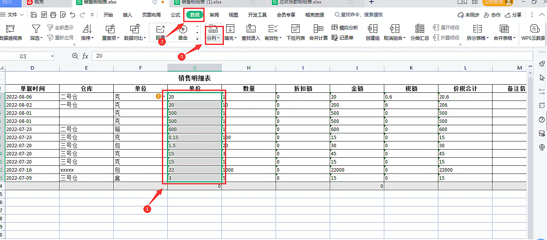The width and height of the screenshot is (547, 240).
Task: Click the formula bar input showing 20
Action: (312, 56)
